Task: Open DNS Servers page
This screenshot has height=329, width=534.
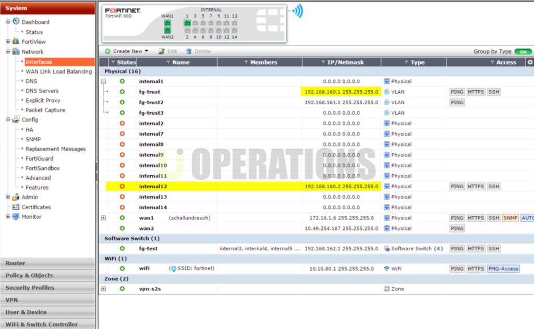Action: coord(42,91)
